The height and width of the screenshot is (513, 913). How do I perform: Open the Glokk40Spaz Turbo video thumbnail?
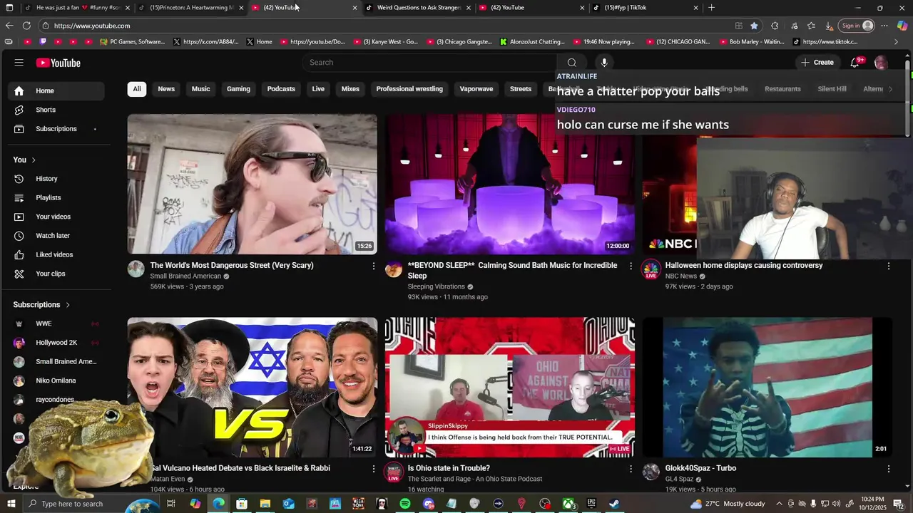point(767,388)
